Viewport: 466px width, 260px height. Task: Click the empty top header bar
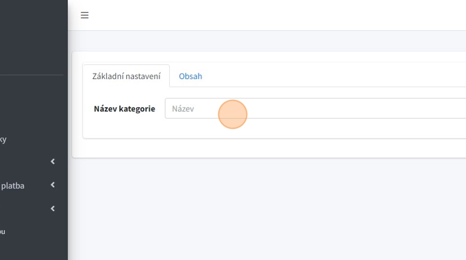point(271,15)
